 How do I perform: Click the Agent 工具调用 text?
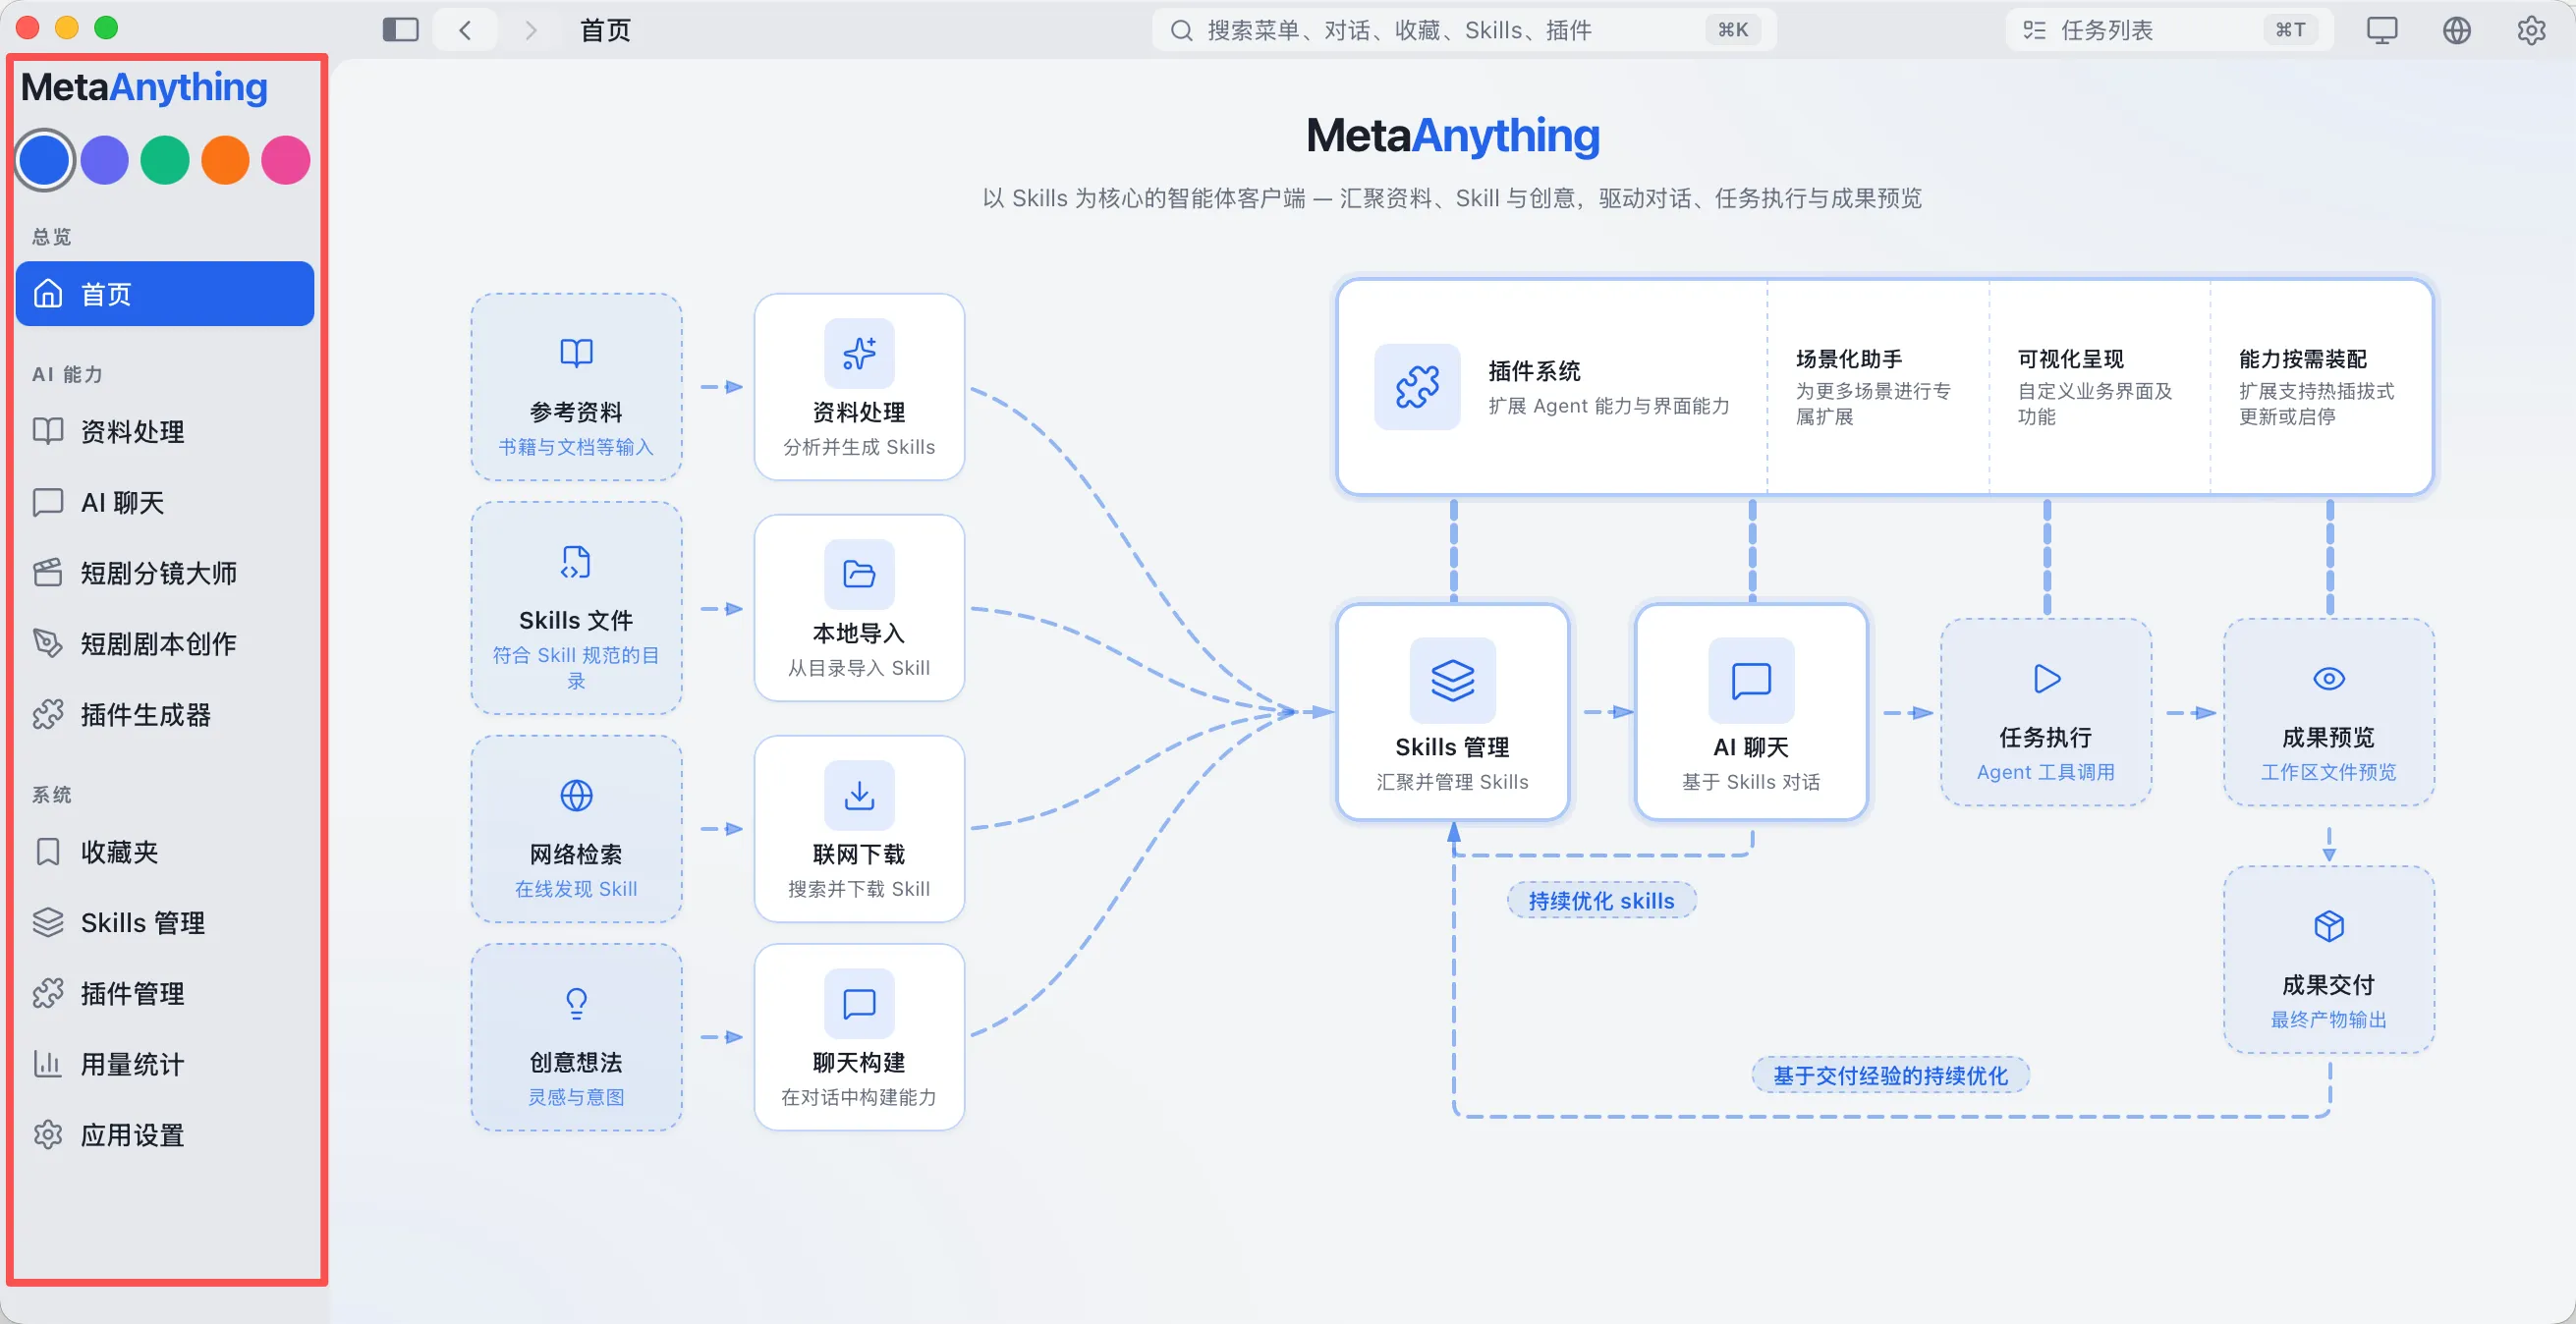click(x=2046, y=772)
